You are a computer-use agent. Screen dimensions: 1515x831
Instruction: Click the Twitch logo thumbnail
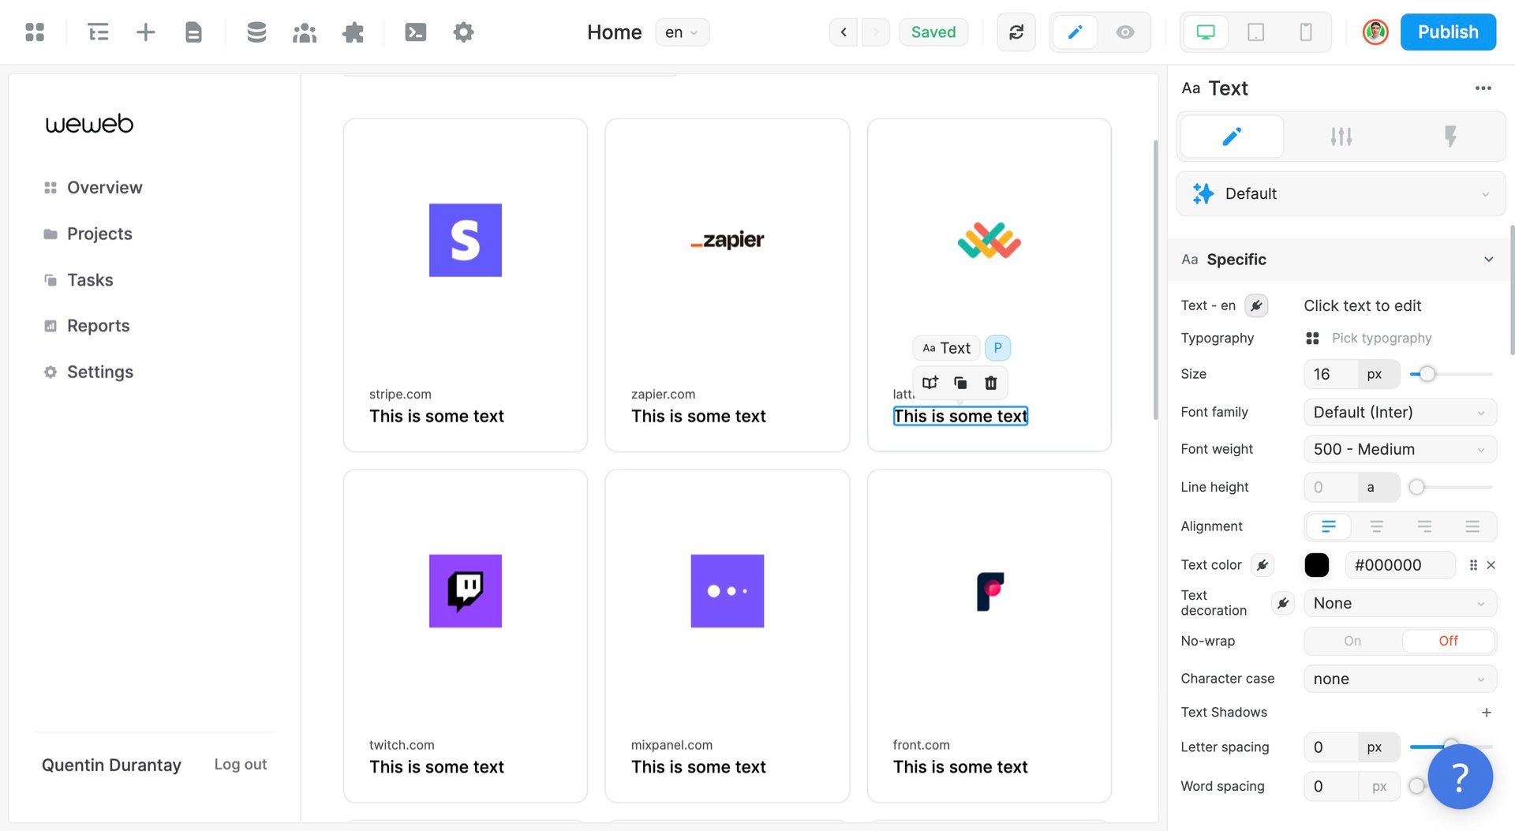click(x=466, y=591)
